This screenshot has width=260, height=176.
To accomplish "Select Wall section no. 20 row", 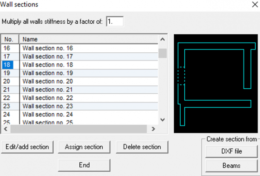I will tap(80, 81).
